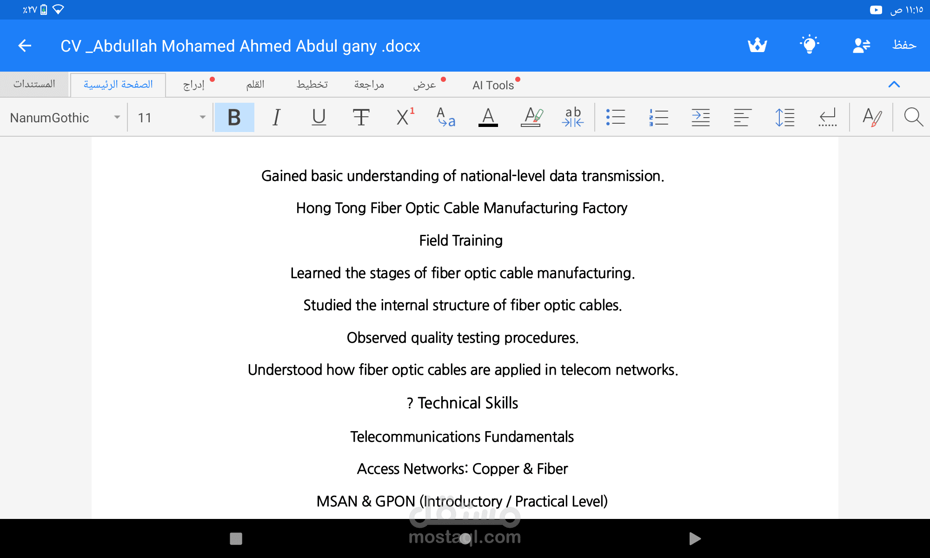Viewport: 930px width, 558px height.
Task: Open the premium crown icon
Action: 757,45
